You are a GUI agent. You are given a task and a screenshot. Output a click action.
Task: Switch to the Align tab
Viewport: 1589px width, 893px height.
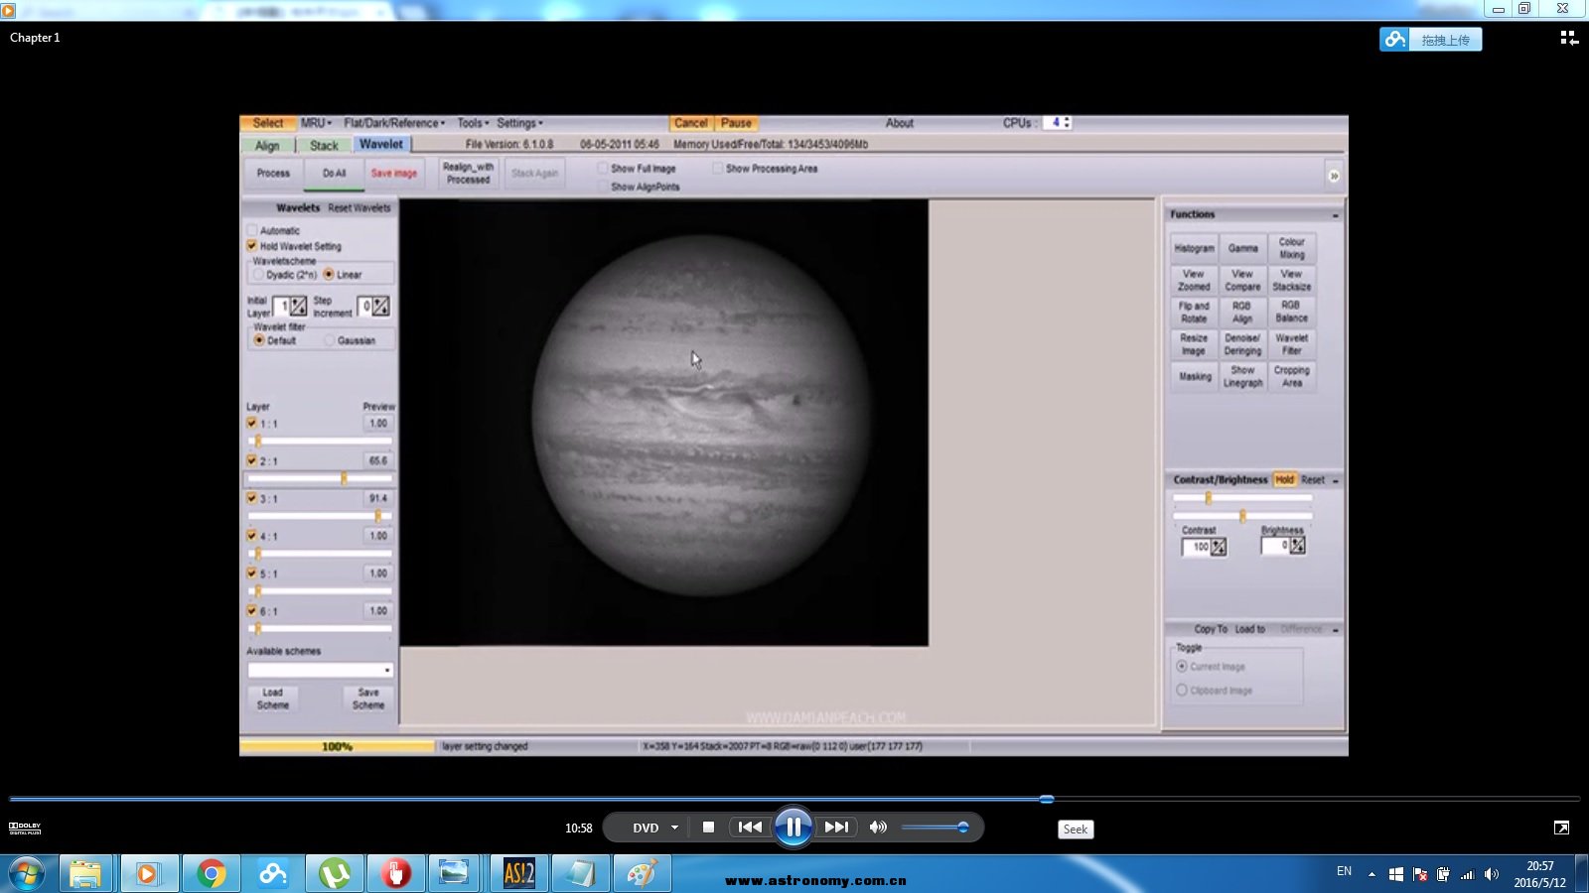(x=267, y=146)
